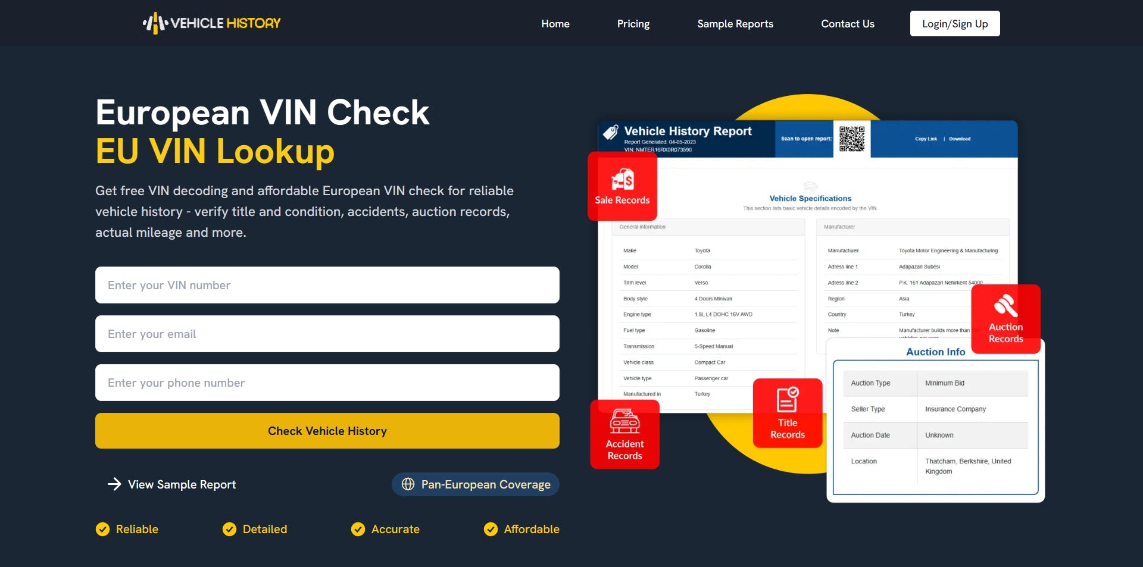Click the Login/Sign Up button
This screenshot has height=567, width=1143.
955,24
